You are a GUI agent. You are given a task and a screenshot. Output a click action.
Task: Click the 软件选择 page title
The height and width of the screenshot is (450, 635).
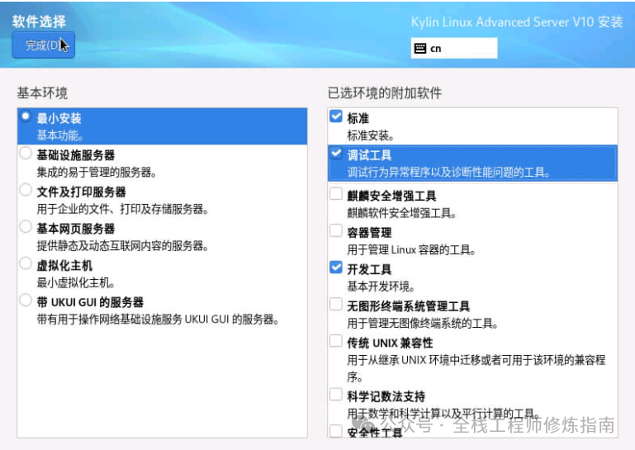pos(39,21)
